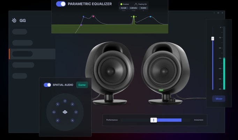This screenshot has width=238, height=140.
Task: Click the SteelSeries GG logo icon
Action: coord(14,20)
